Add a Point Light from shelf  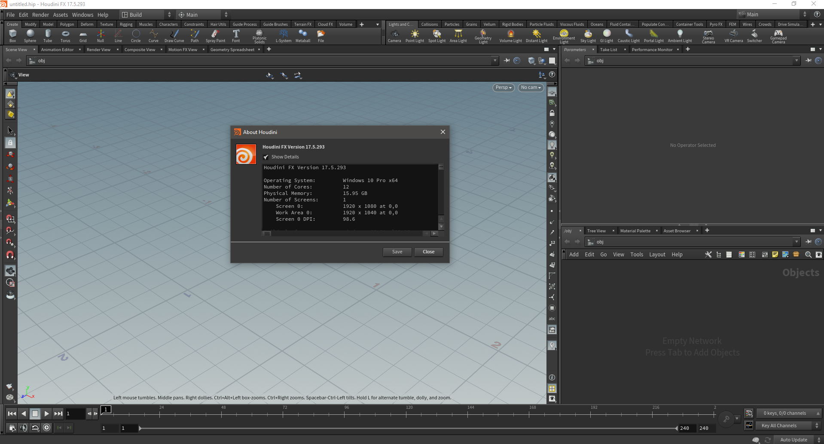tap(415, 36)
